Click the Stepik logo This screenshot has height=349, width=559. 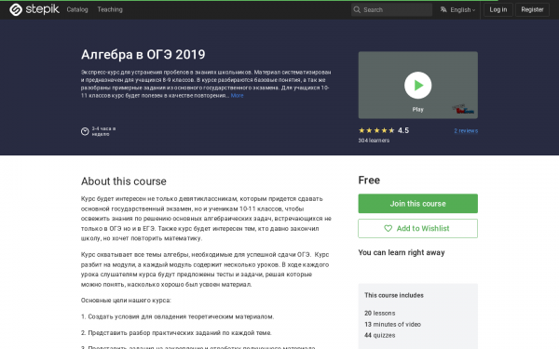[x=34, y=9]
